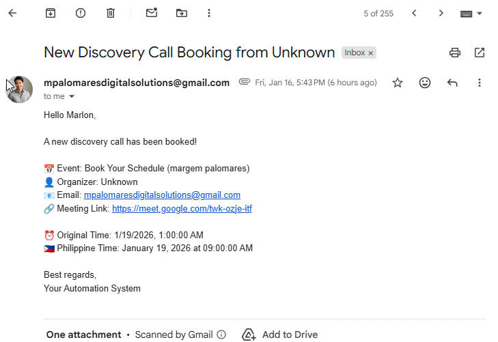Screen dimensions: 498x342
Task: Open the Google Meet meeting link
Action: coord(182,209)
